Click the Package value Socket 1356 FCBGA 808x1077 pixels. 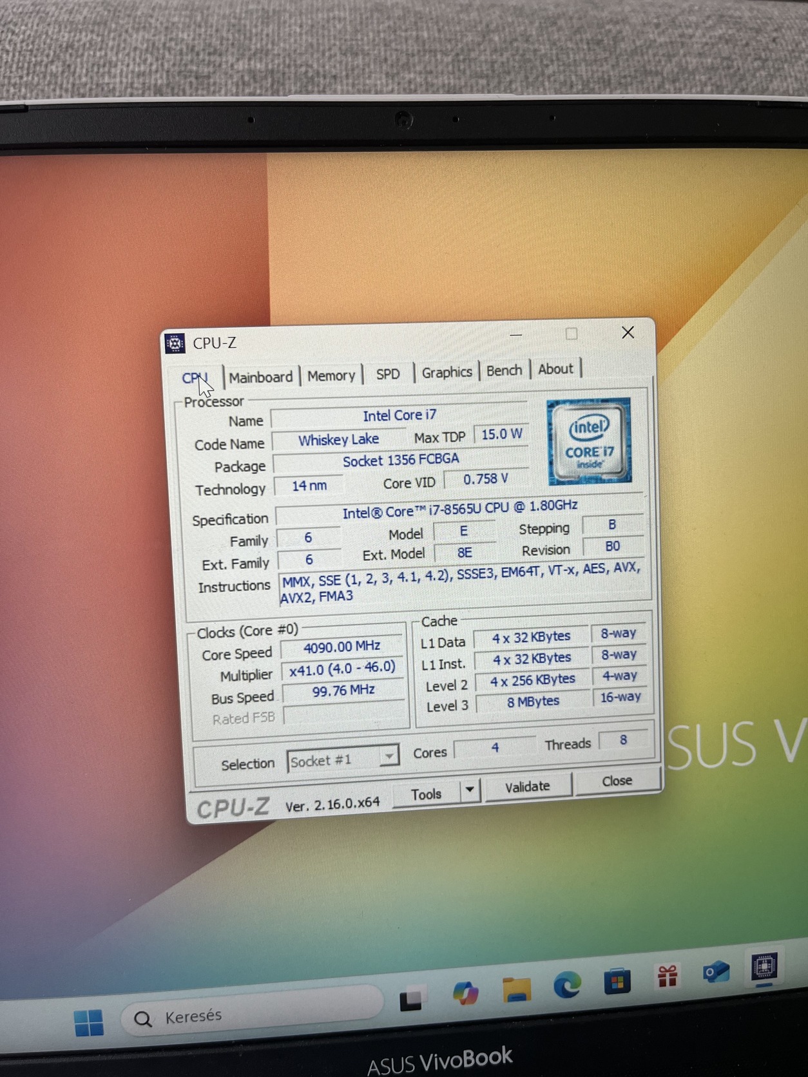tap(401, 461)
